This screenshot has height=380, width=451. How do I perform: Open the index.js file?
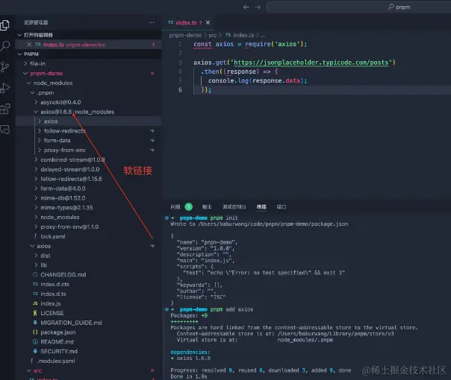tap(88, 303)
